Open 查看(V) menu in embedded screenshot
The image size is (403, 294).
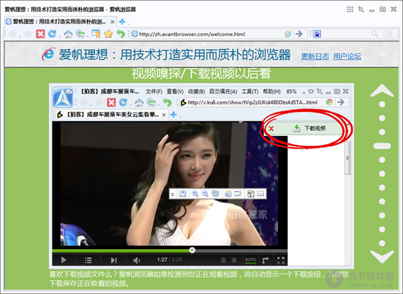click(175, 92)
